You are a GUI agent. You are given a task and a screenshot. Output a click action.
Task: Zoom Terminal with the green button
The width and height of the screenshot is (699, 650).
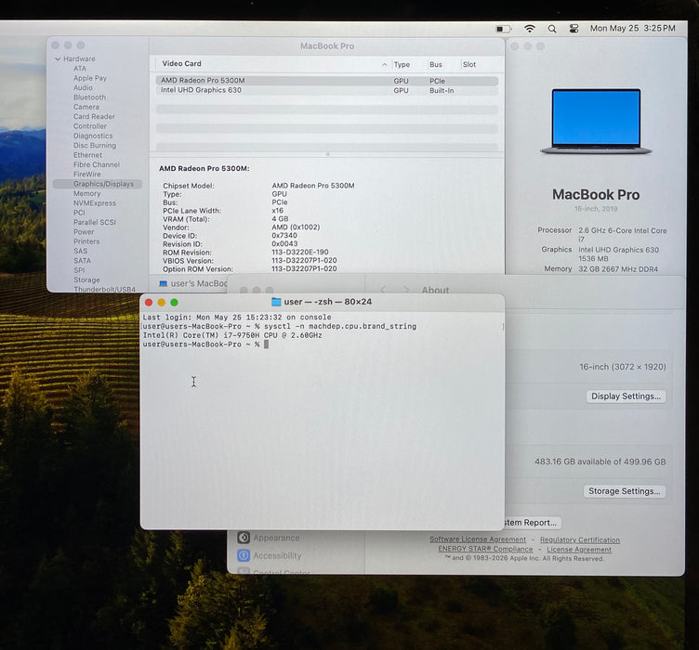pyautogui.click(x=175, y=303)
